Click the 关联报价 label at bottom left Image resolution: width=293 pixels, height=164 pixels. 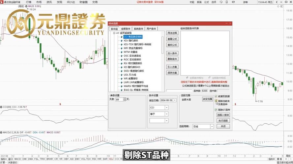tap(13, 162)
